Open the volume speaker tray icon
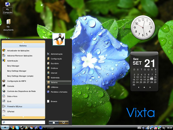Screen dimensions: 173x130 coord(164,128)
